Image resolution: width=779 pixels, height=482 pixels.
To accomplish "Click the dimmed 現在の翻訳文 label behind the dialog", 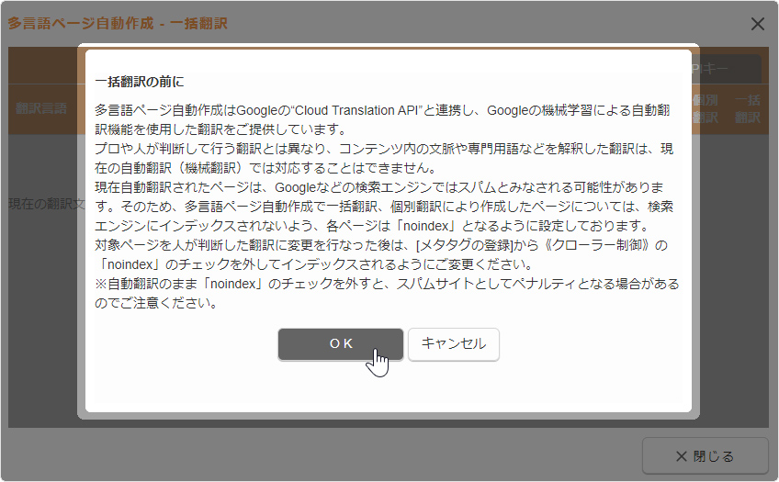I will click(47, 204).
